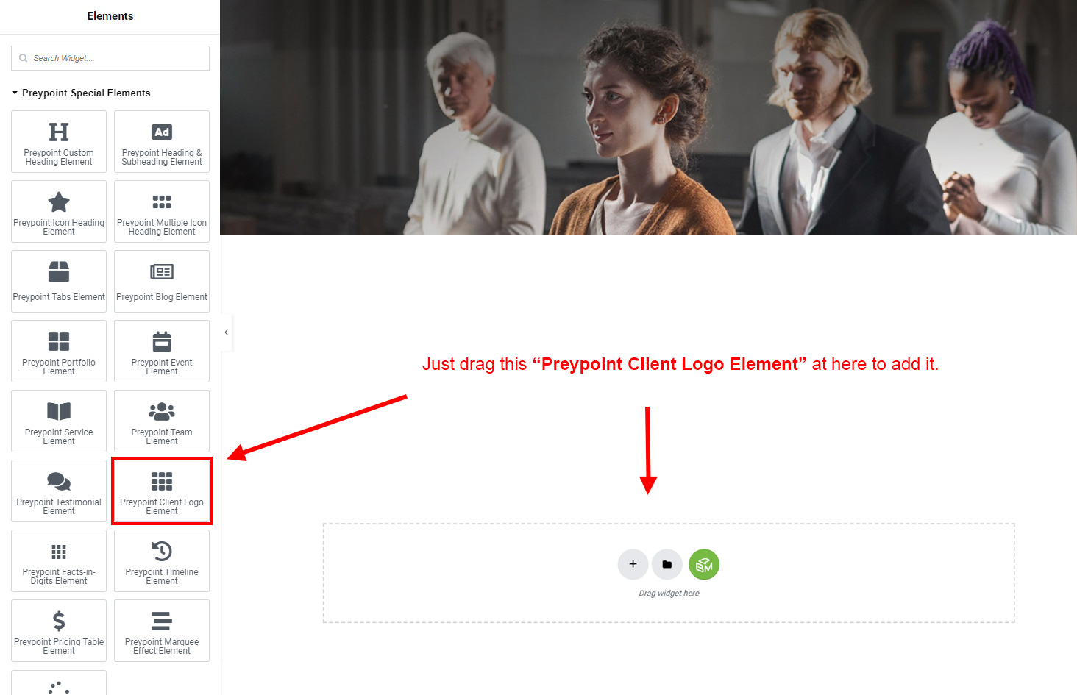This screenshot has height=695, width=1077.
Task: Select the Preypoint Tabs Element widget
Action: tap(59, 281)
